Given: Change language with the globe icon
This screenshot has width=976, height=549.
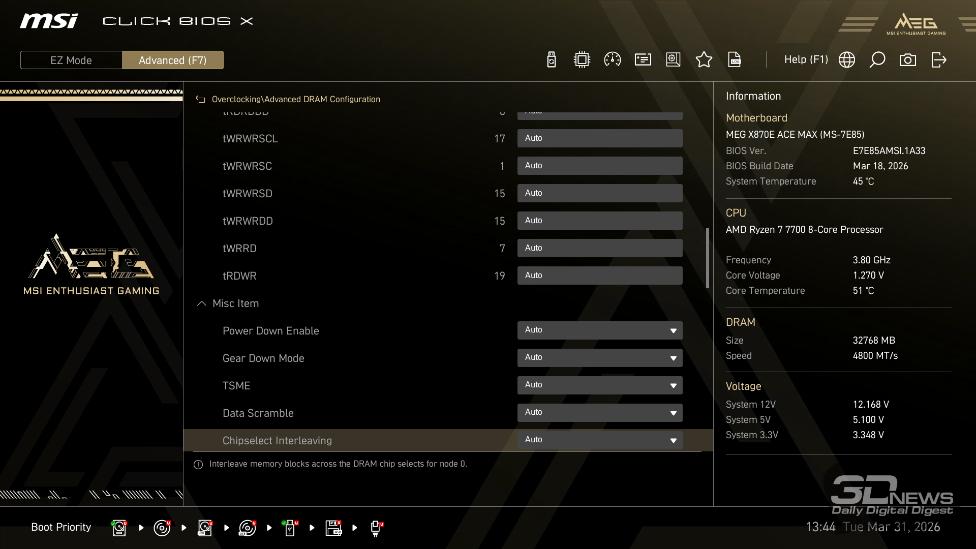Looking at the screenshot, I should (x=846, y=60).
